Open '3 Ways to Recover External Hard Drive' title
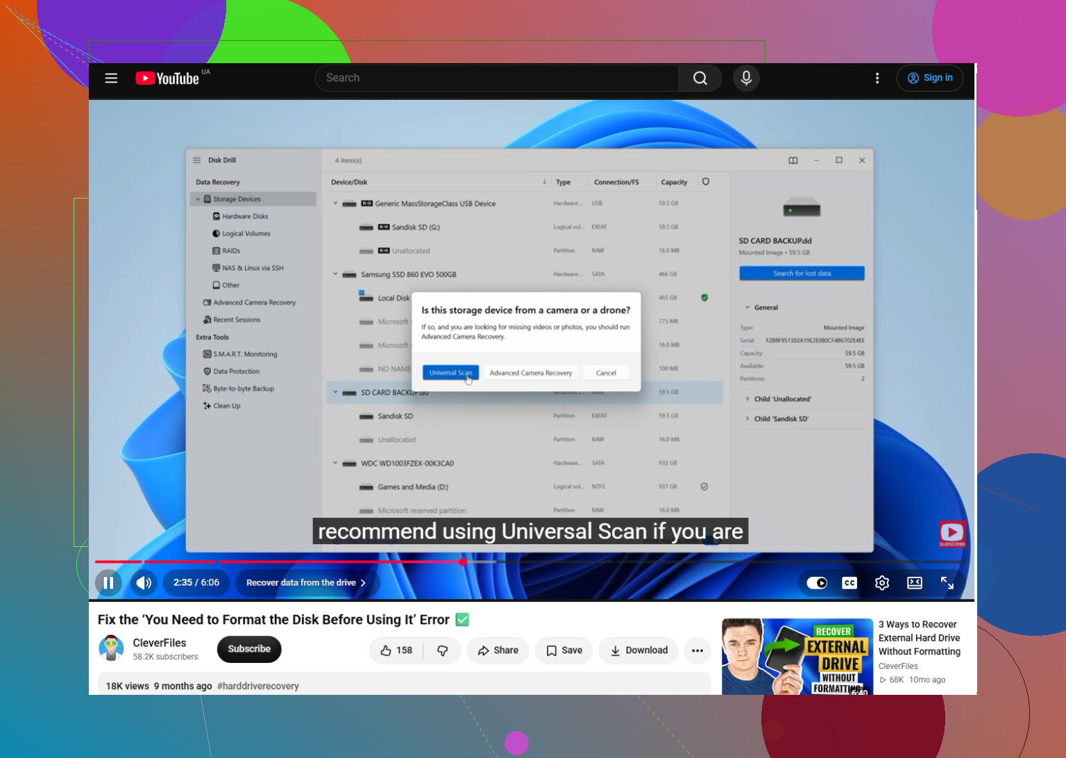The height and width of the screenshot is (758, 1066). coord(920,638)
